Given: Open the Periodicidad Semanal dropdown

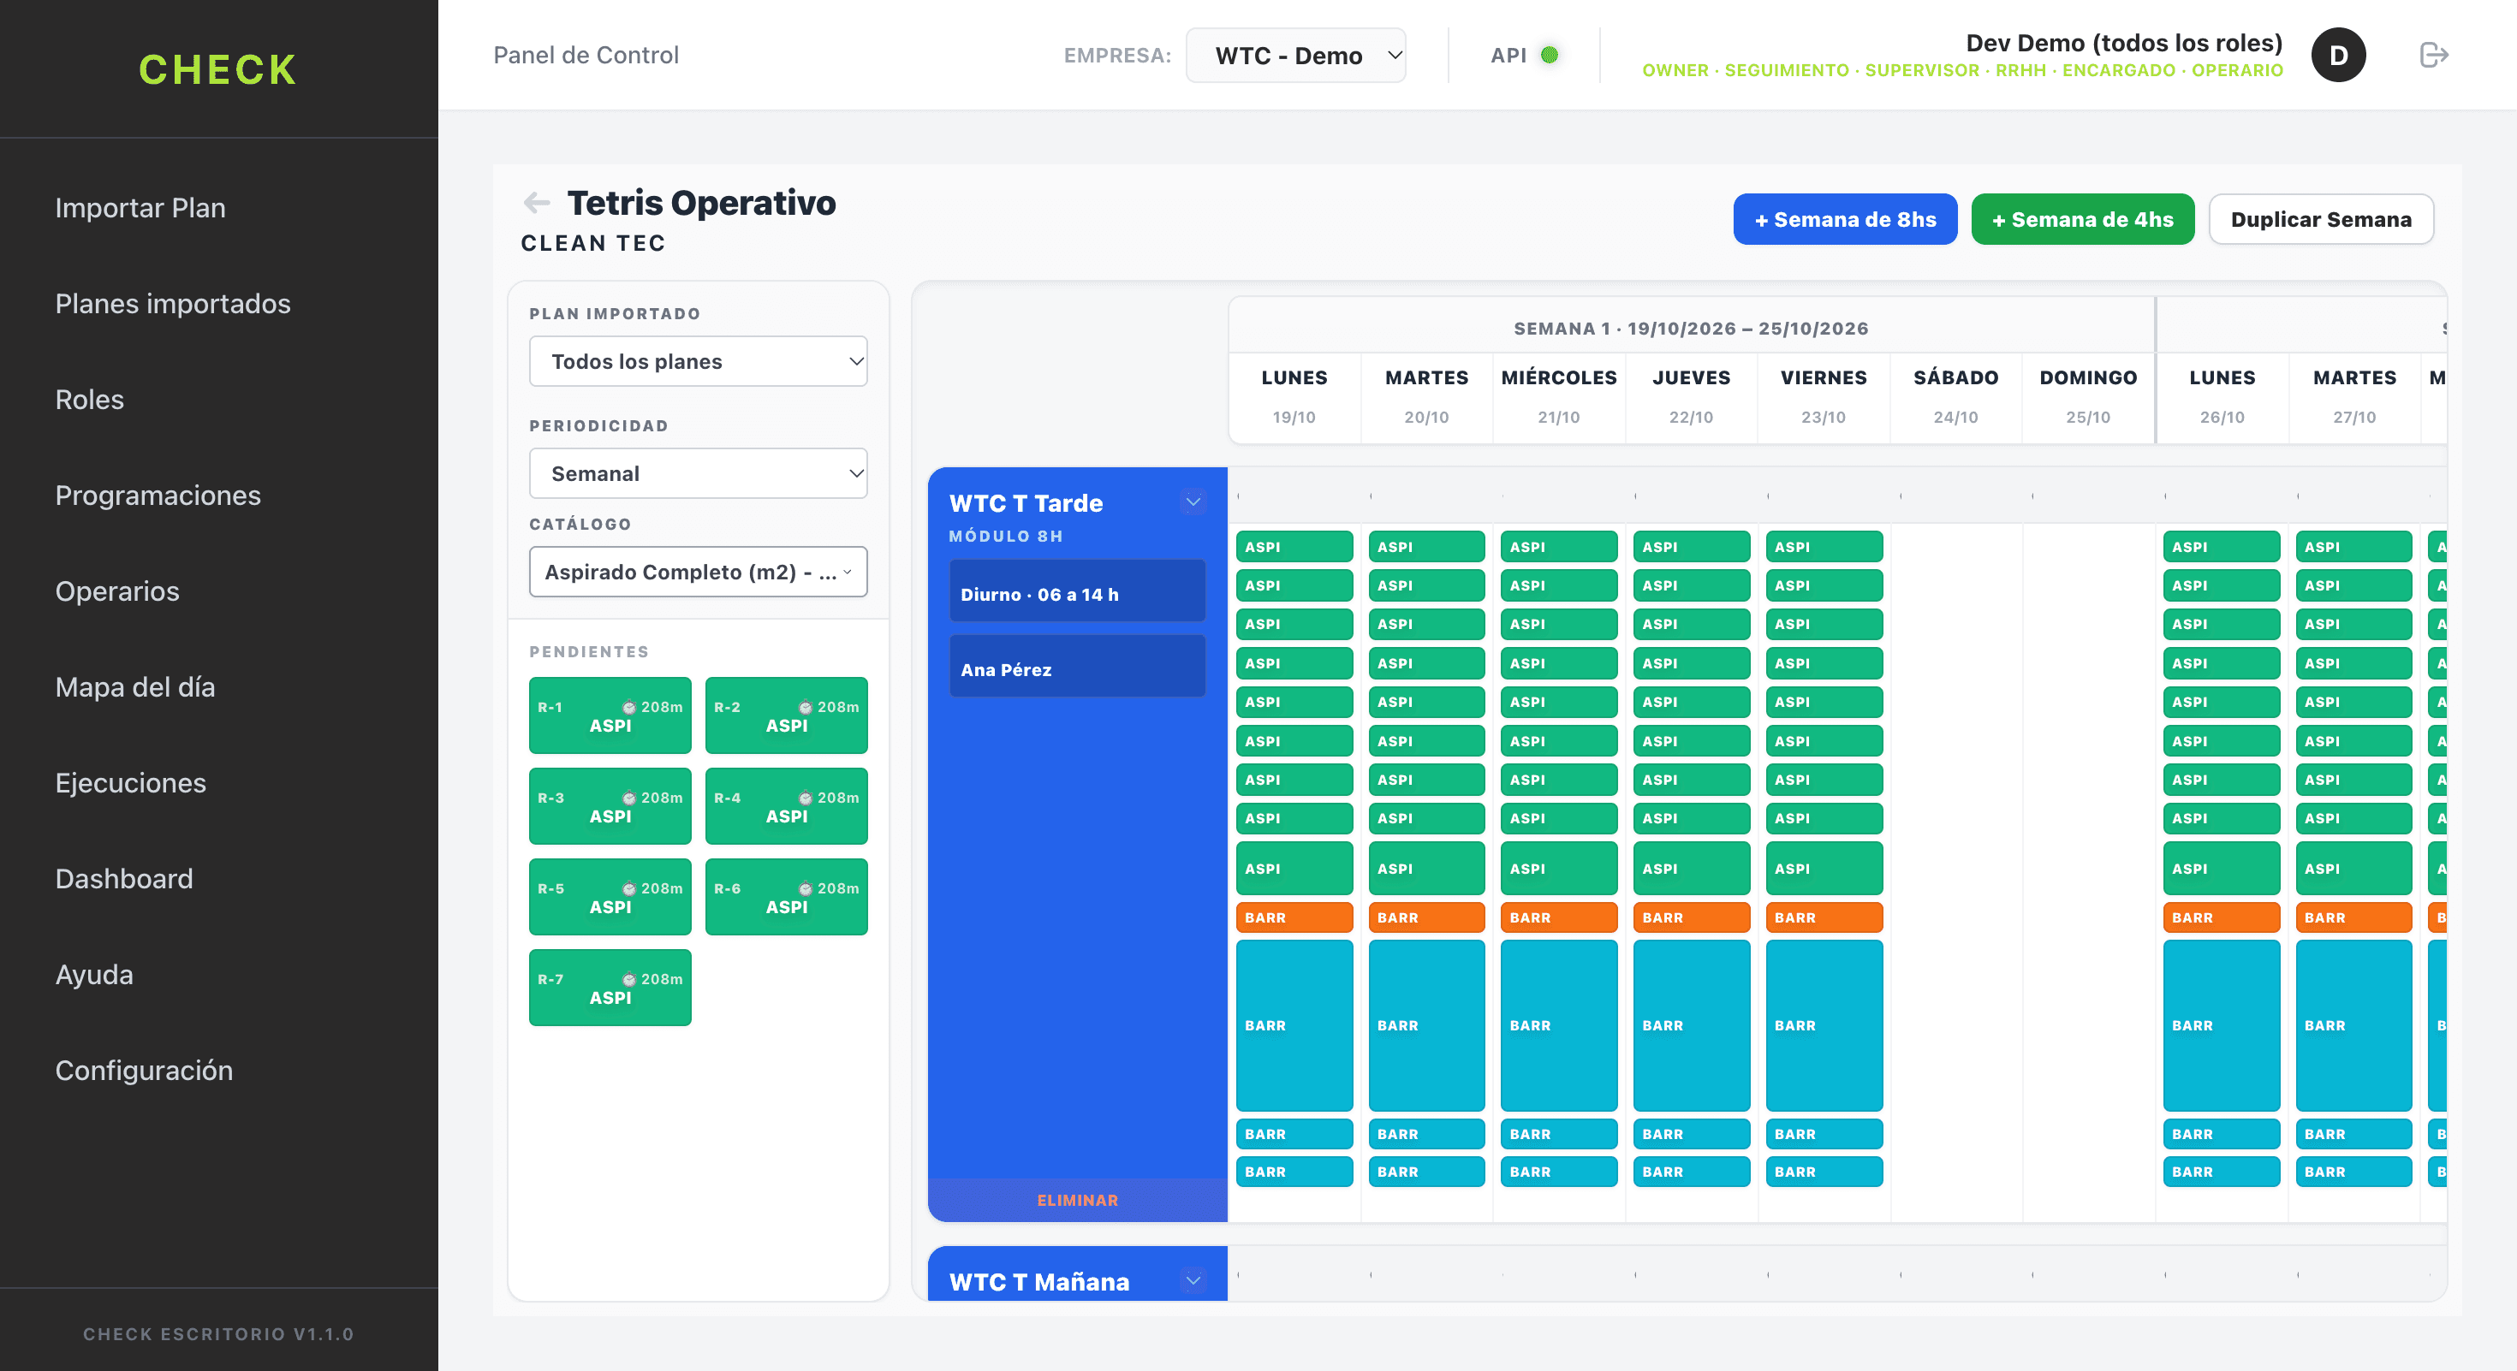Looking at the screenshot, I should pyautogui.click(x=698, y=473).
